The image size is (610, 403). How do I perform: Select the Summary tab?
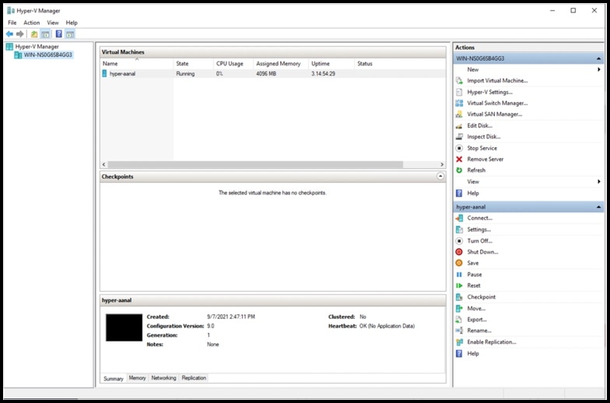[x=114, y=378]
